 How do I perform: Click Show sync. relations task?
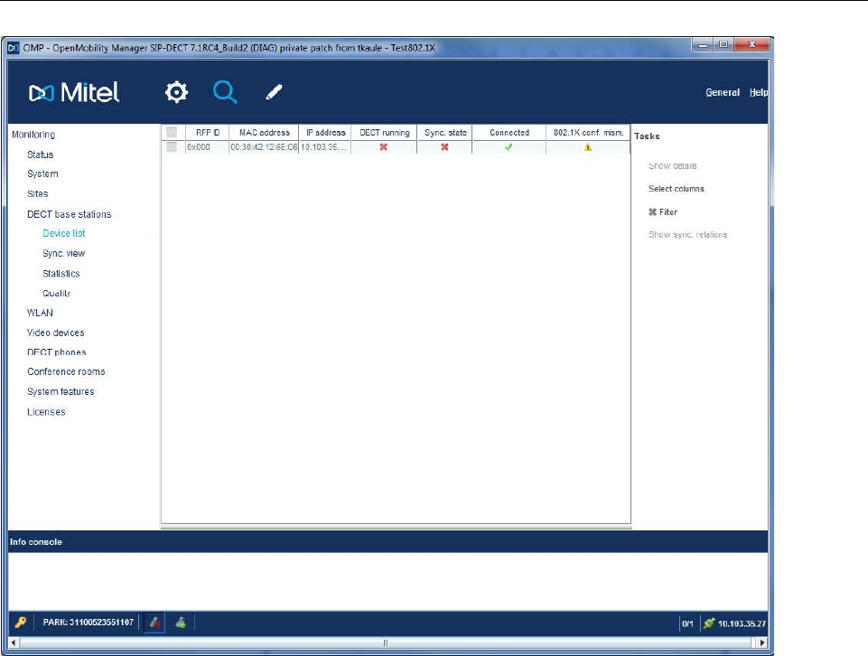click(x=687, y=235)
